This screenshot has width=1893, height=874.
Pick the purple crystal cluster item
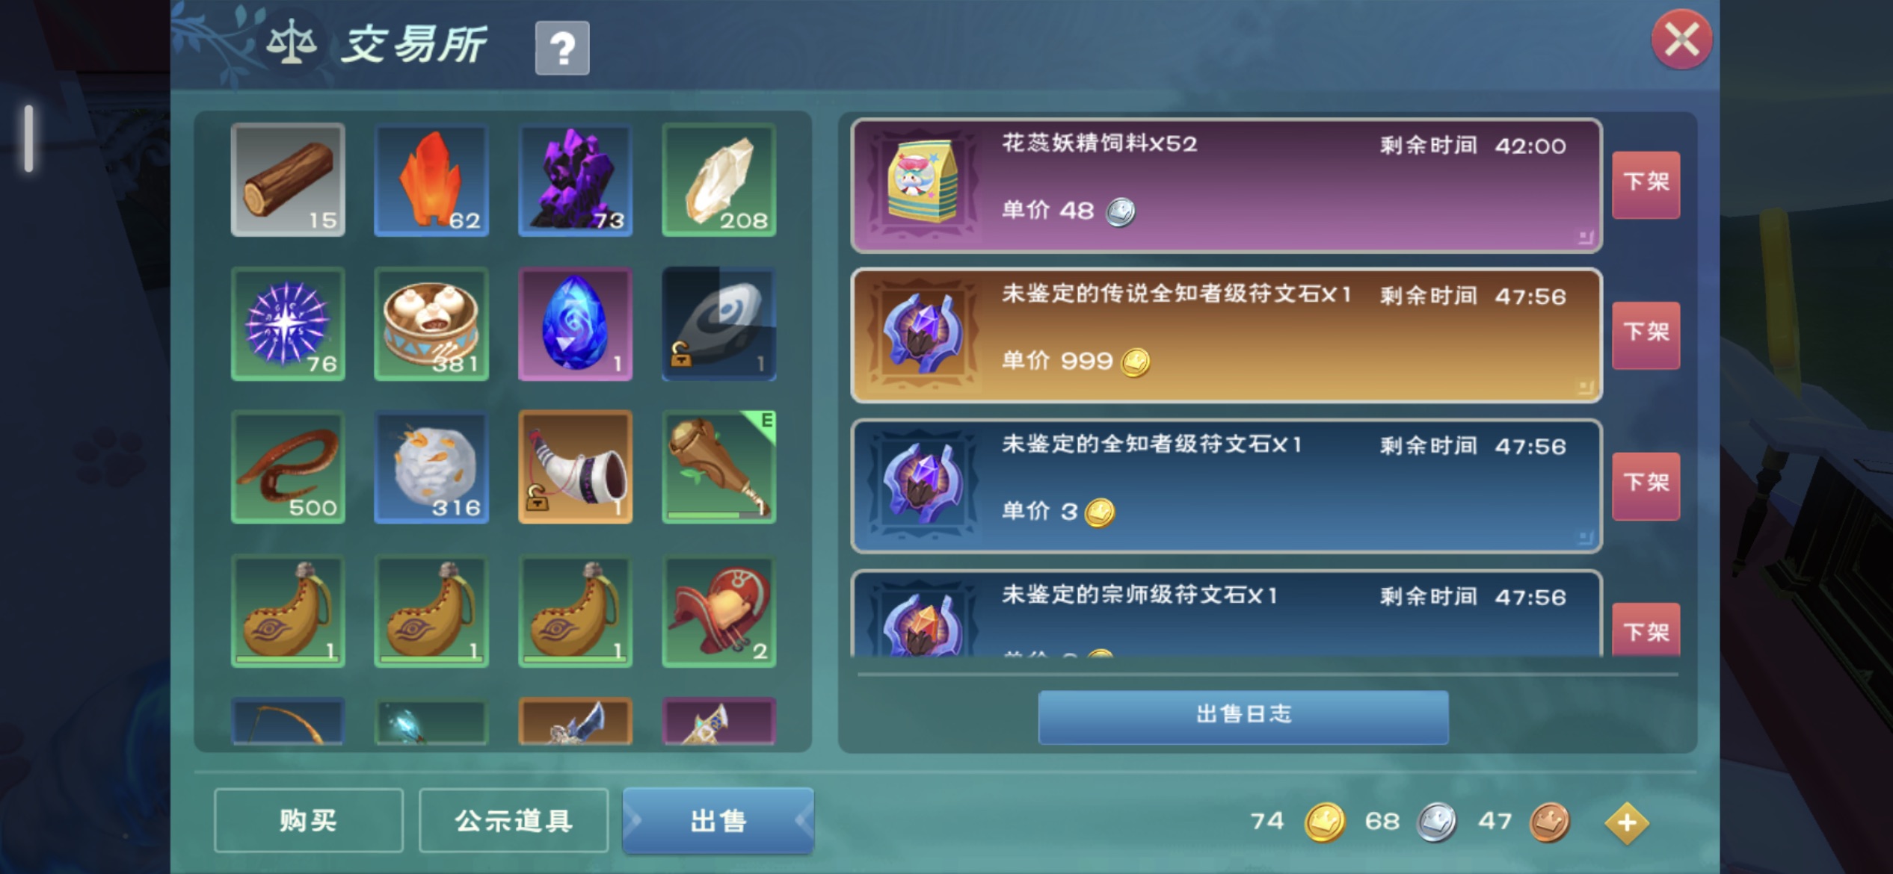[x=575, y=180]
